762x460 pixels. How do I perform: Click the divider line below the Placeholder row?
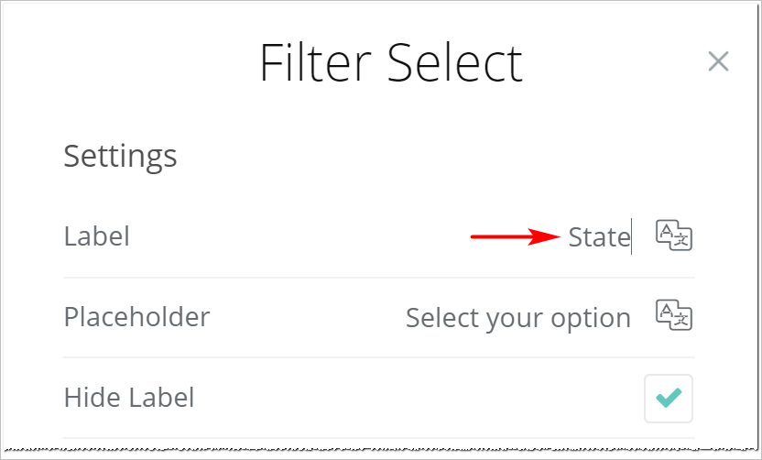pyautogui.click(x=378, y=357)
